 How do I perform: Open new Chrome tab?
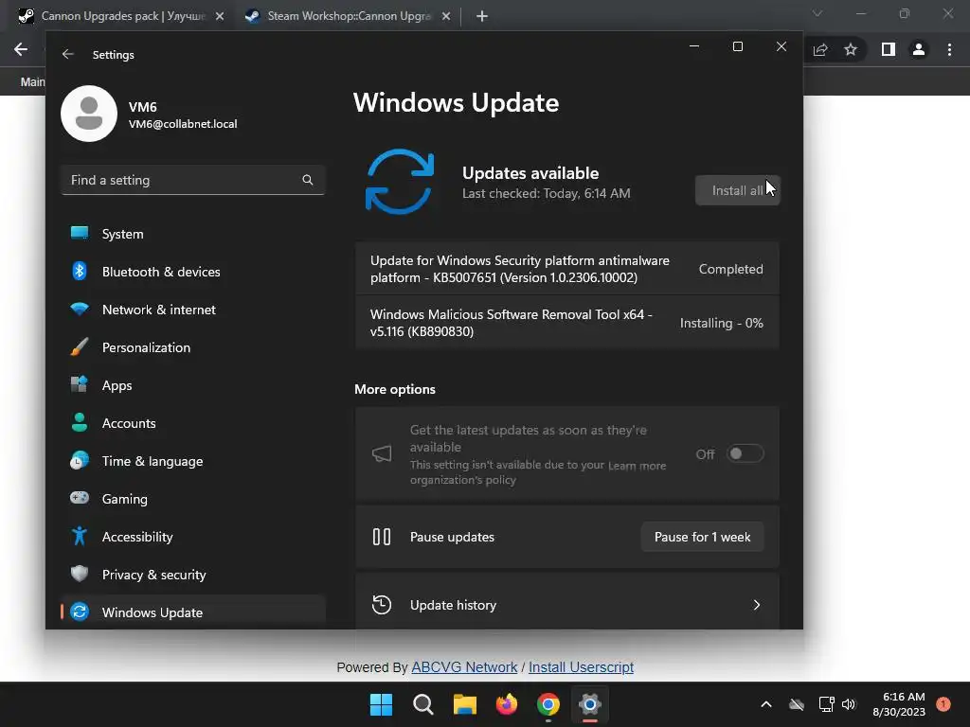point(482,16)
